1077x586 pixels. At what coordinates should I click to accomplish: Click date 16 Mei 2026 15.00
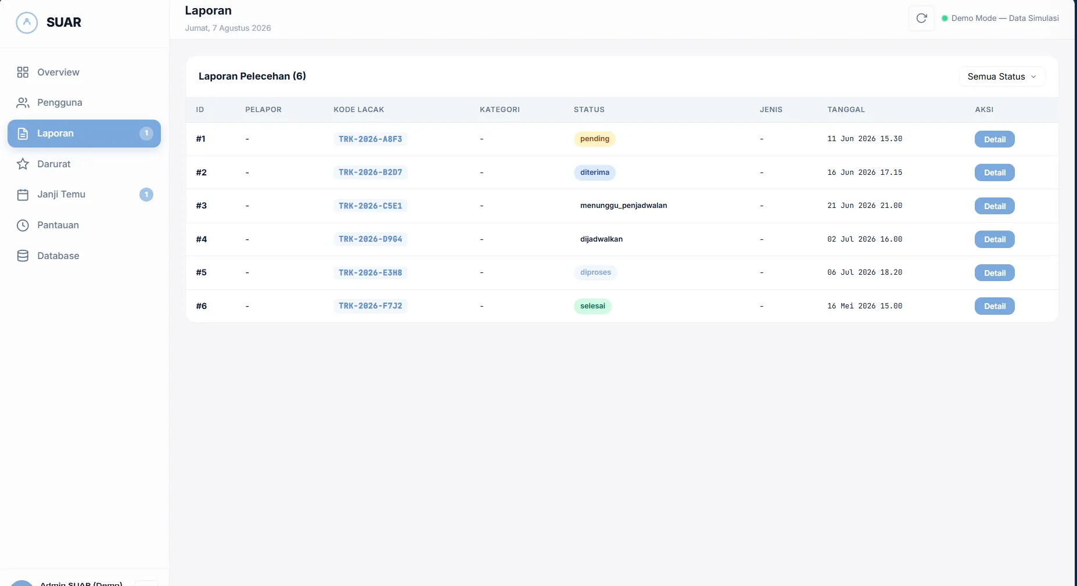click(864, 306)
